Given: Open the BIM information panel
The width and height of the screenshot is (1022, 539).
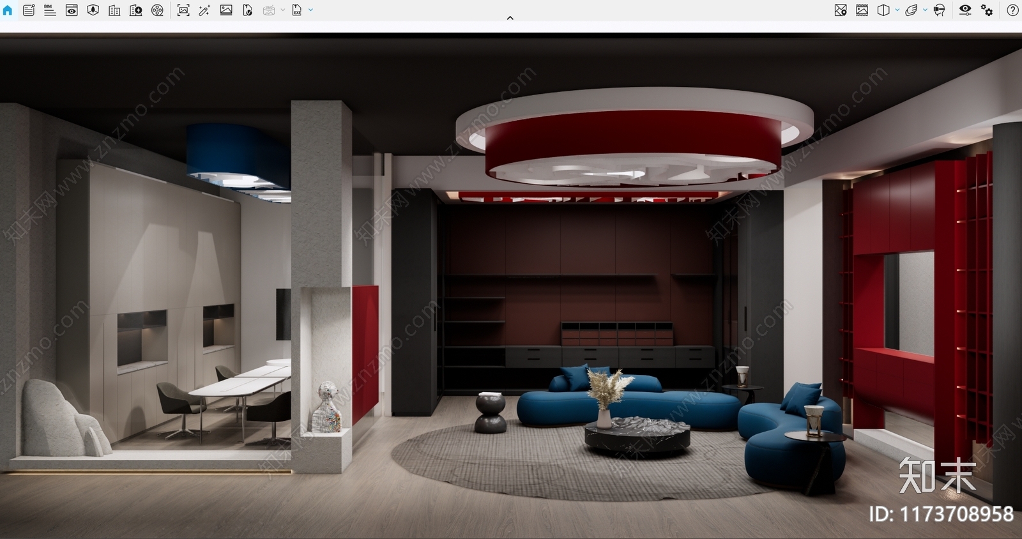Looking at the screenshot, I should pyautogui.click(x=50, y=10).
